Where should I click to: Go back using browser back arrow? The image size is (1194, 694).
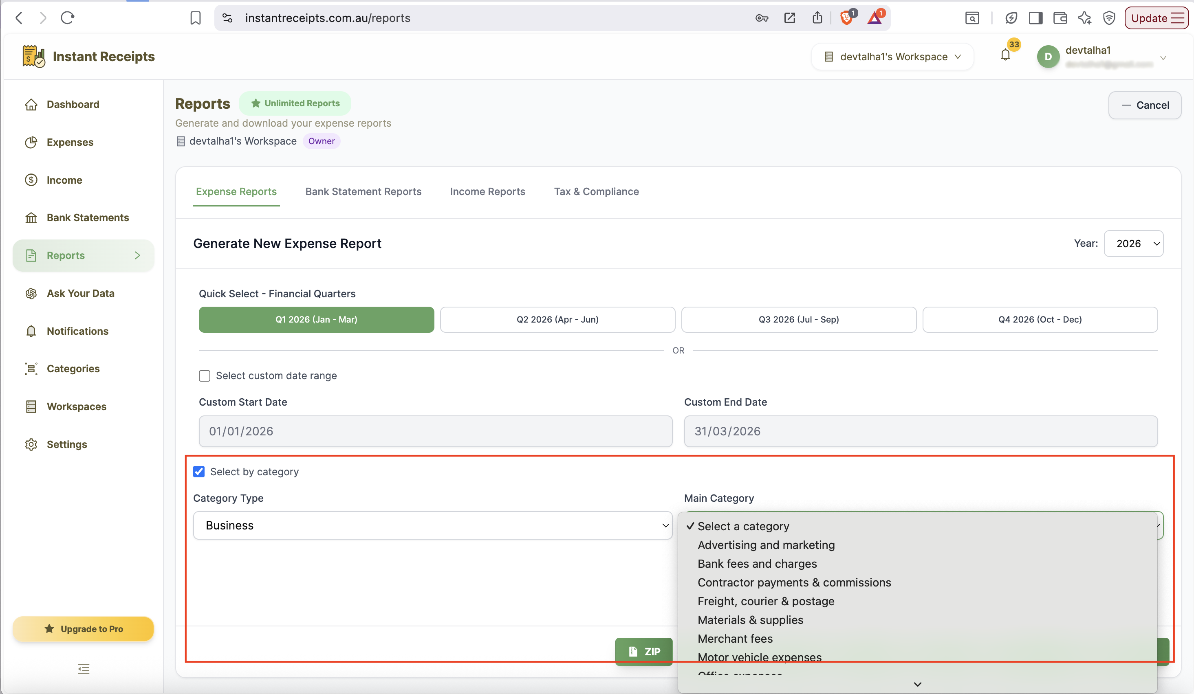click(19, 18)
